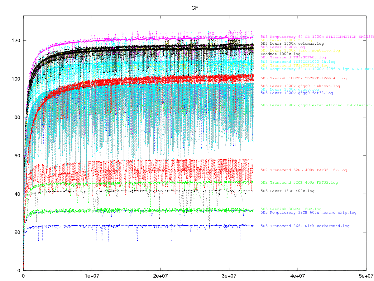374x281 pixels.
Task: Click the '5D3 Lexar 16GB 400x.log' label
Action: pos(287,191)
